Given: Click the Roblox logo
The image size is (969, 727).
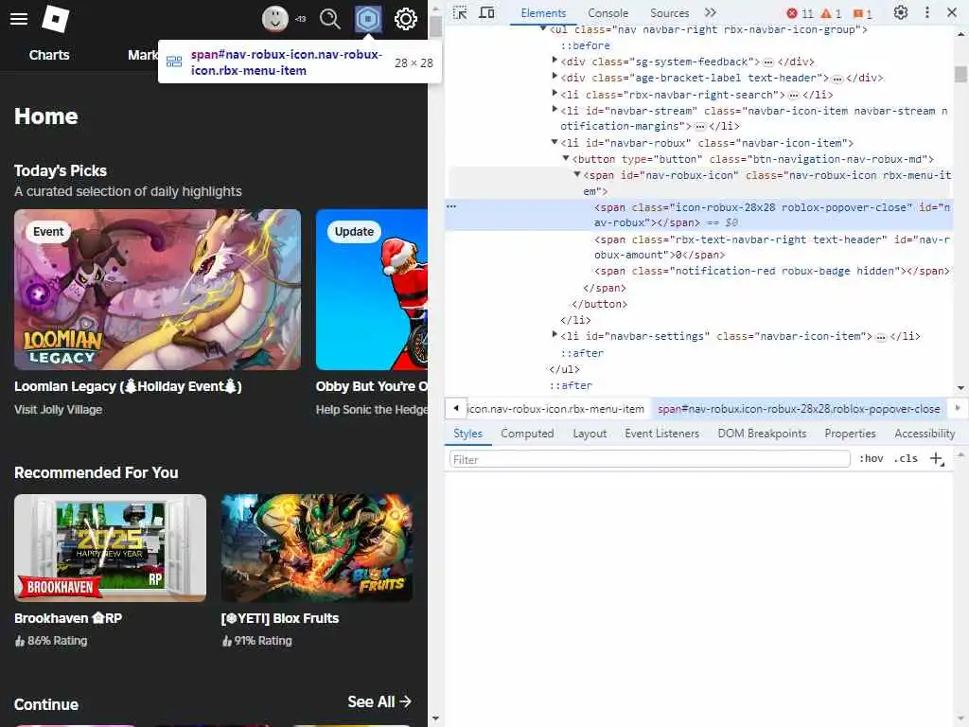Looking at the screenshot, I should click(55, 19).
